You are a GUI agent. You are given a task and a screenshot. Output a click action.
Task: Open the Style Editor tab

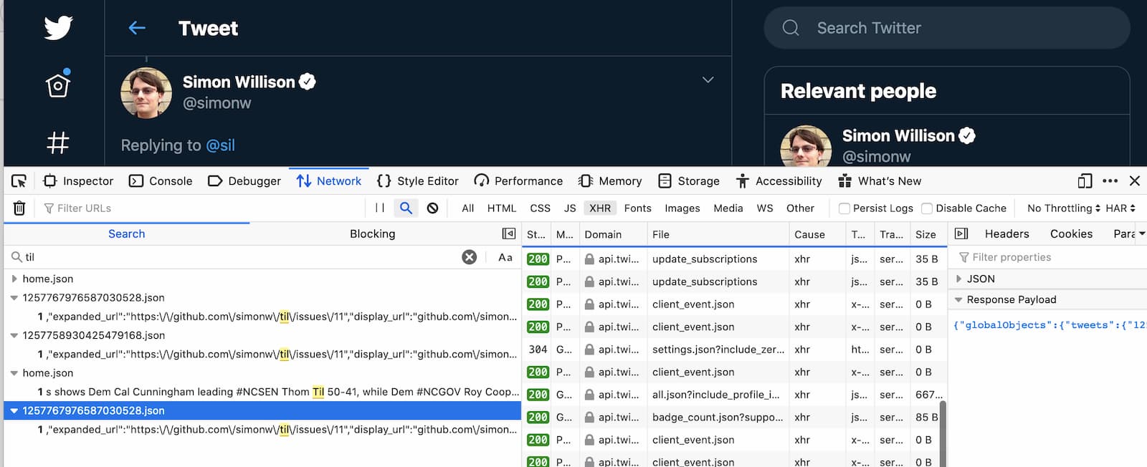point(418,181)
